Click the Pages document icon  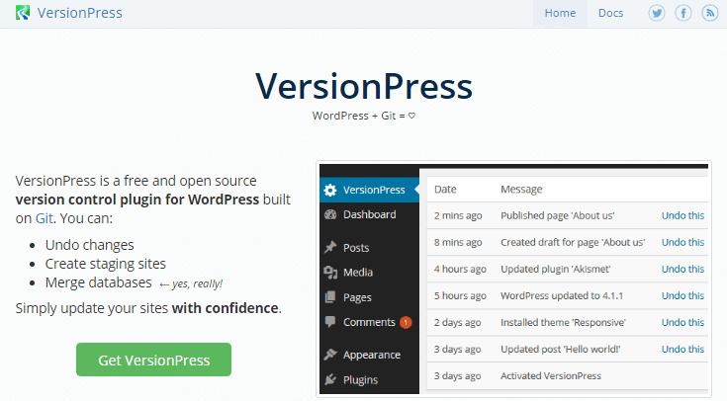coord(330,297)
